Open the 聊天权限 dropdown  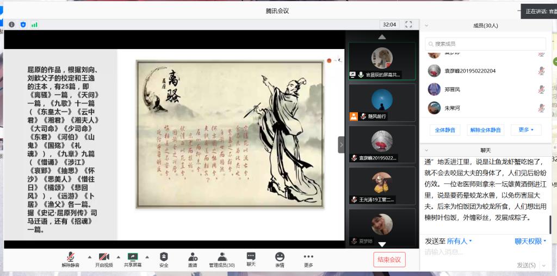tap(530, 241)
